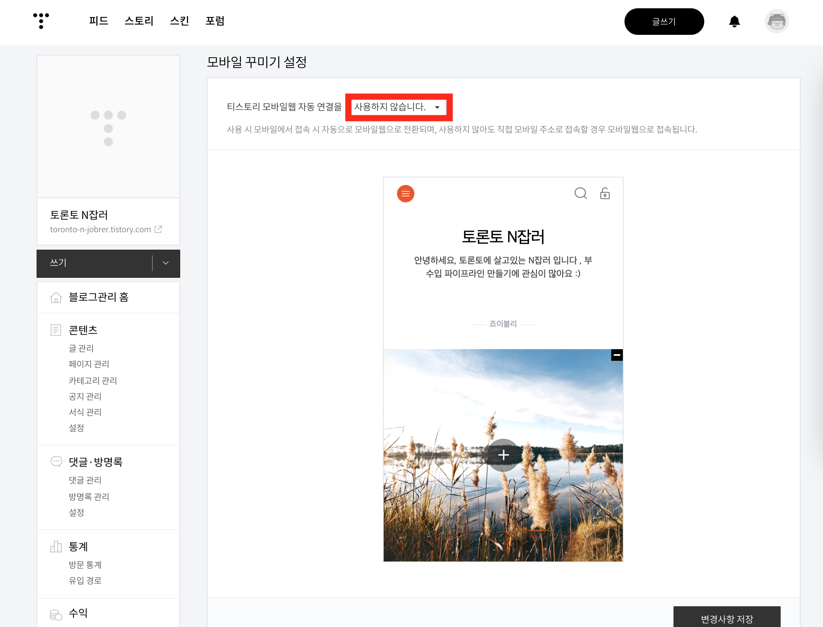This screenshot has width=823, height=627.
Task: Click the search magnifier in mobile preview
Action: [x=581, y=193]
